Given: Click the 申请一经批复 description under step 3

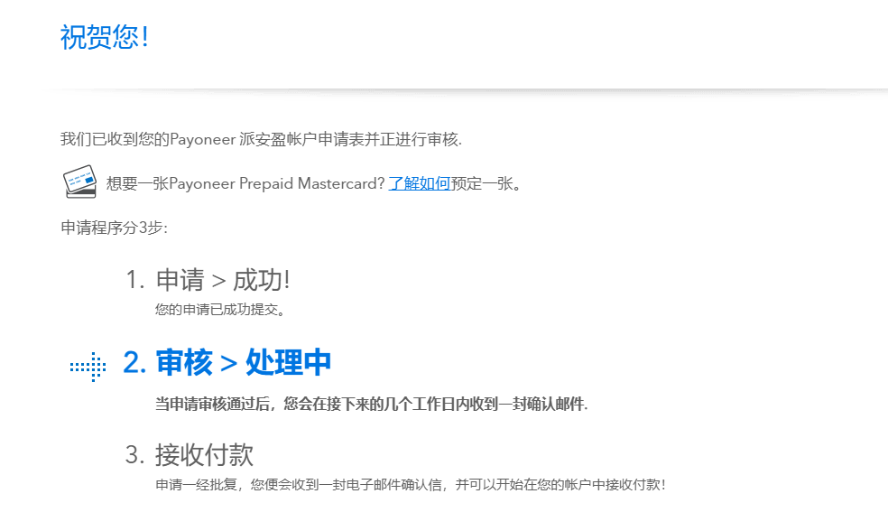Looking at the screenshot, I should pos(411,485).
